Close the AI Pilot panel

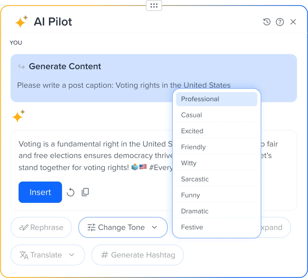click(x=293, y=22)
